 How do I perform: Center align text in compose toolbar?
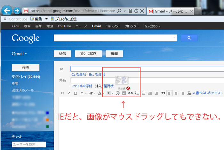click(176, 93)
